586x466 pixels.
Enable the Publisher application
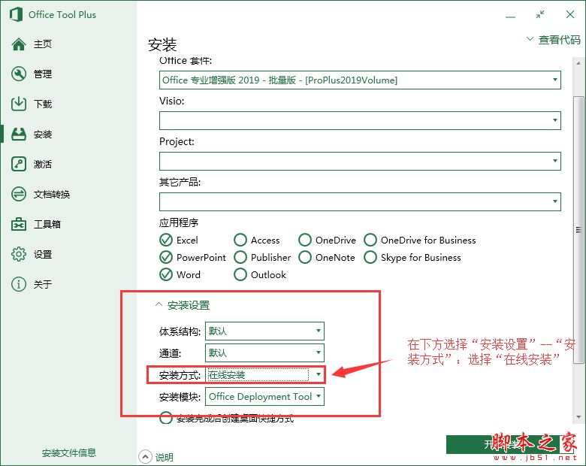(x=240, y=257)
